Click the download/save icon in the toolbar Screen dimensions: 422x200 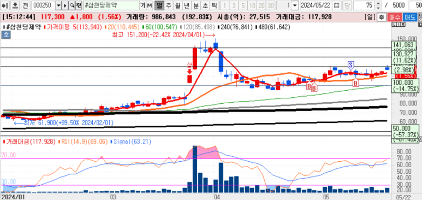pyautogui.click(x=16, y=5)
